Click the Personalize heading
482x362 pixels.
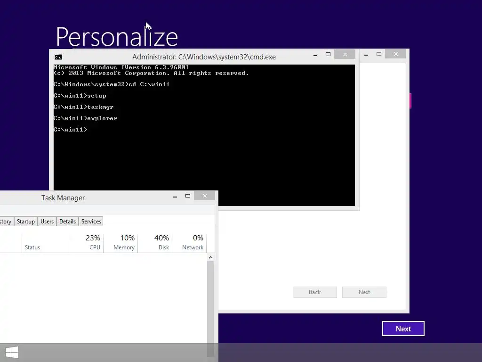coord(117,37)
